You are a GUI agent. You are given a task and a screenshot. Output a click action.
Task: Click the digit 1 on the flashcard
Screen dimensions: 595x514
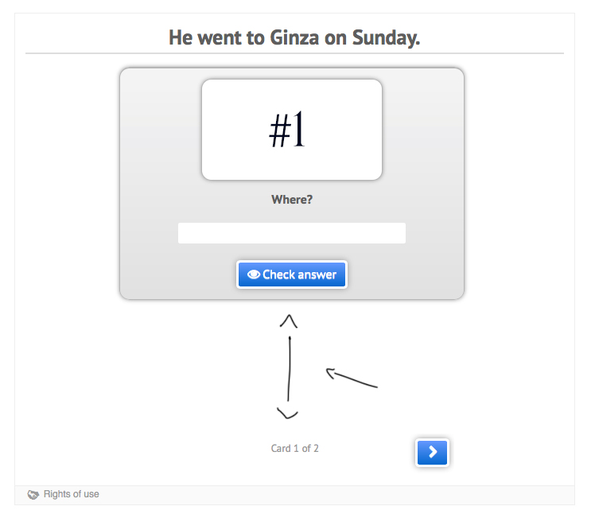click(x=299, y=129)
